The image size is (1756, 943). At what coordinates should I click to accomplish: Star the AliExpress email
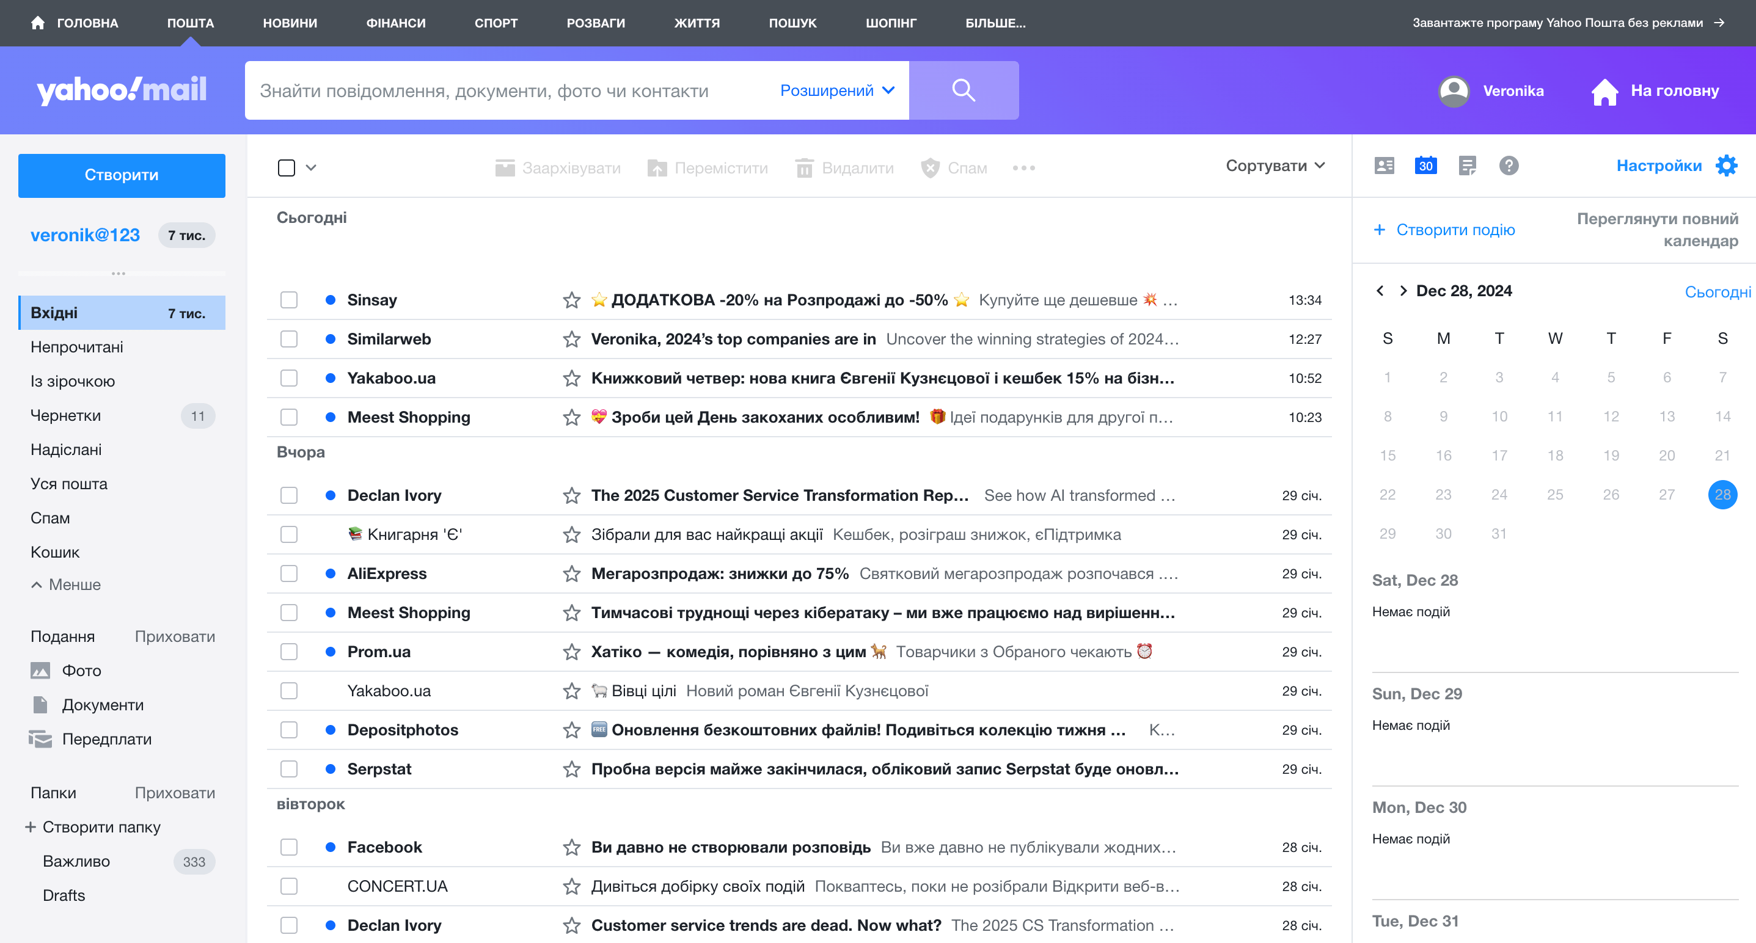pyautogui.click(x=571, y=573)
